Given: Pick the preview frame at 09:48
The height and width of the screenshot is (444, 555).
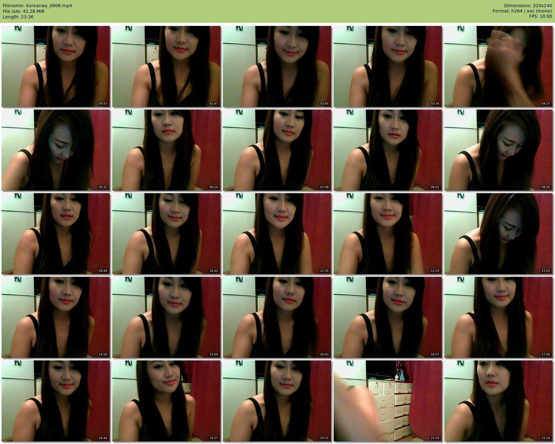Looking at the screenshot, I should click(x=55, y=234).
